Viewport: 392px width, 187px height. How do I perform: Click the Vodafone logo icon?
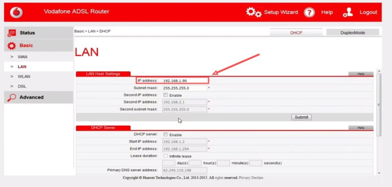(x=16, y=12)
